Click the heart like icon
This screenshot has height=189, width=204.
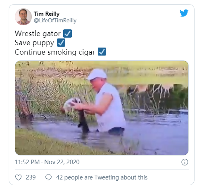pyautogui.click(x=18, y=177)
